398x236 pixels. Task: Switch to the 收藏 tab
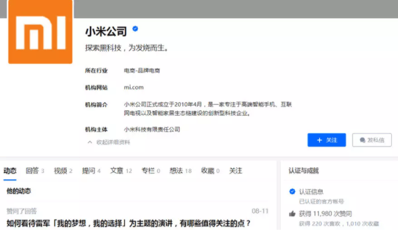point(210,170)
